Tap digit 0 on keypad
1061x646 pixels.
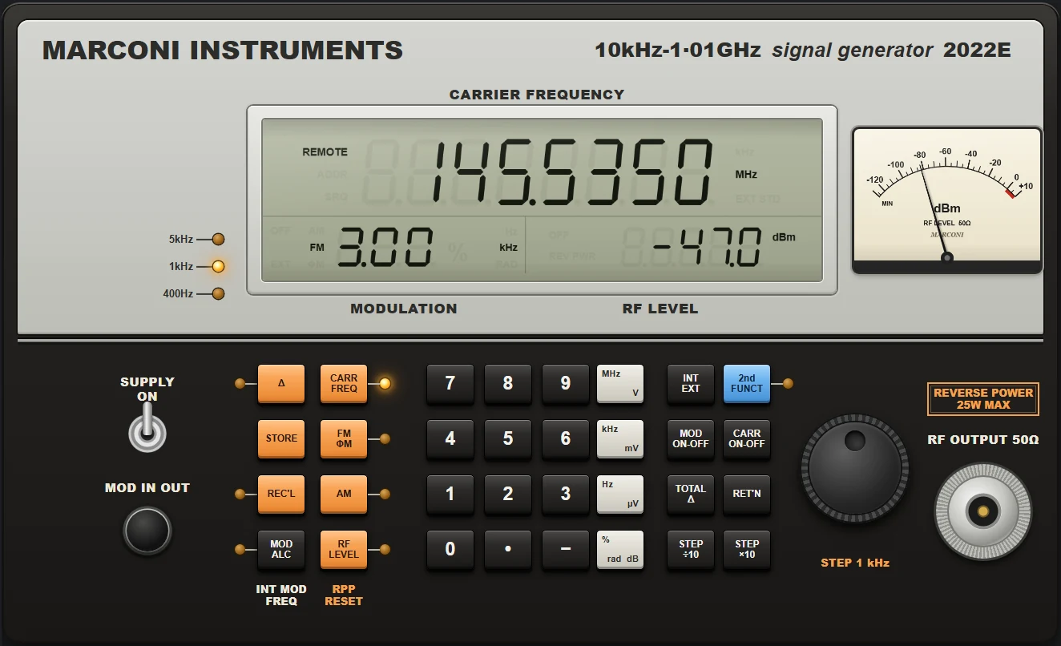(x=450, y=549)
